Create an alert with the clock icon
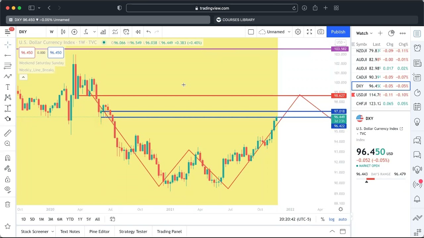424x238 pixels. coord(126,32)
